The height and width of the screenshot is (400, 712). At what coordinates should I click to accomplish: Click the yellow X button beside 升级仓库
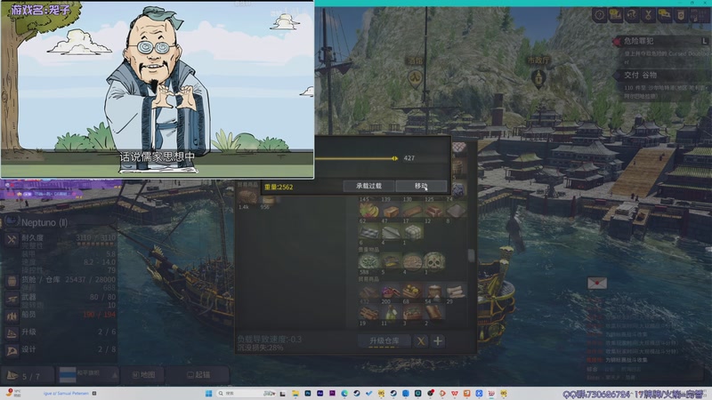click(x=421, y=341)
